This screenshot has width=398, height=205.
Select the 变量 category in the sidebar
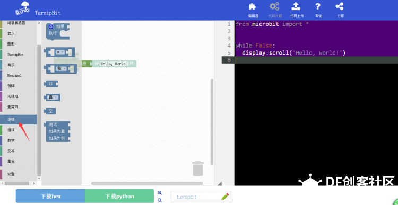(18, 174)
